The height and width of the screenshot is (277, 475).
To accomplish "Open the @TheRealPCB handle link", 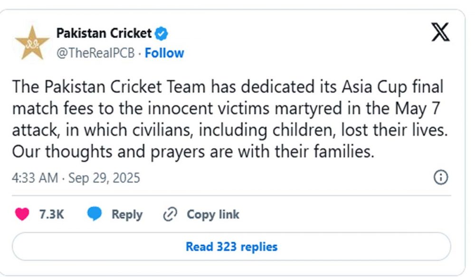I will [x=95, y=53].
